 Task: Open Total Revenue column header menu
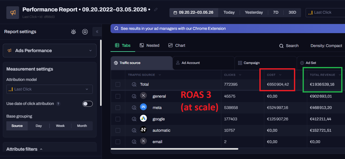coord(340,75)
